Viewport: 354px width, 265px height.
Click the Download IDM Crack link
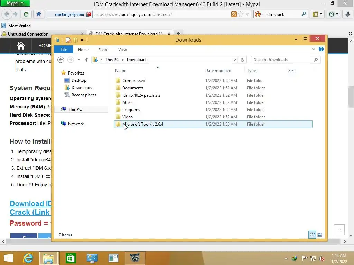click(x=30, y=208)
